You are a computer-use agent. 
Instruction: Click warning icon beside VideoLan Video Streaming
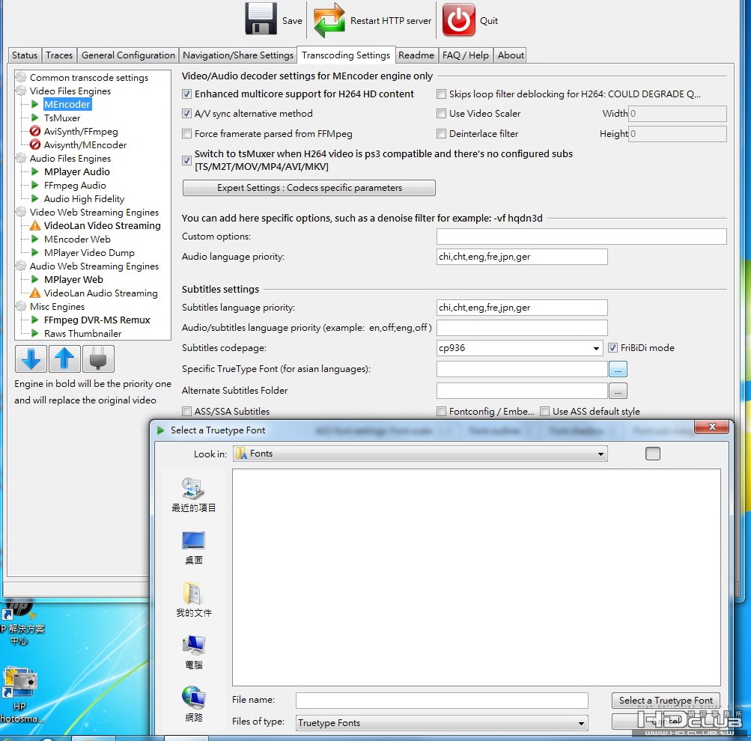coord(35,225)
